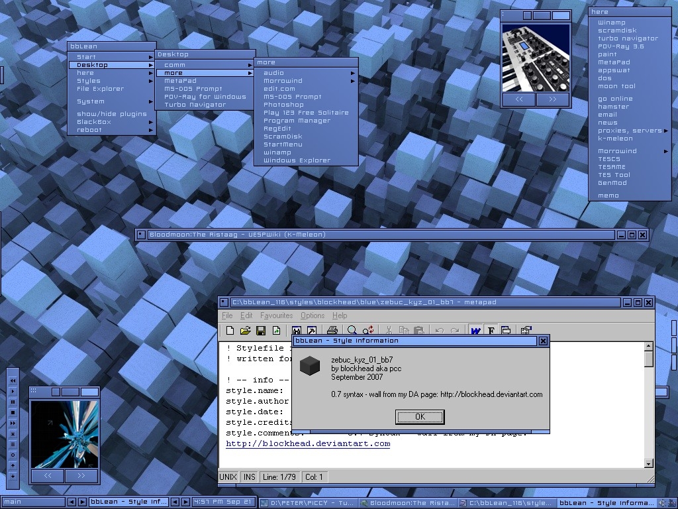Switch to D:\PETER\PICCY taskbar item
The height and width of the screenshot is (509, 678).
click(309, 503)
